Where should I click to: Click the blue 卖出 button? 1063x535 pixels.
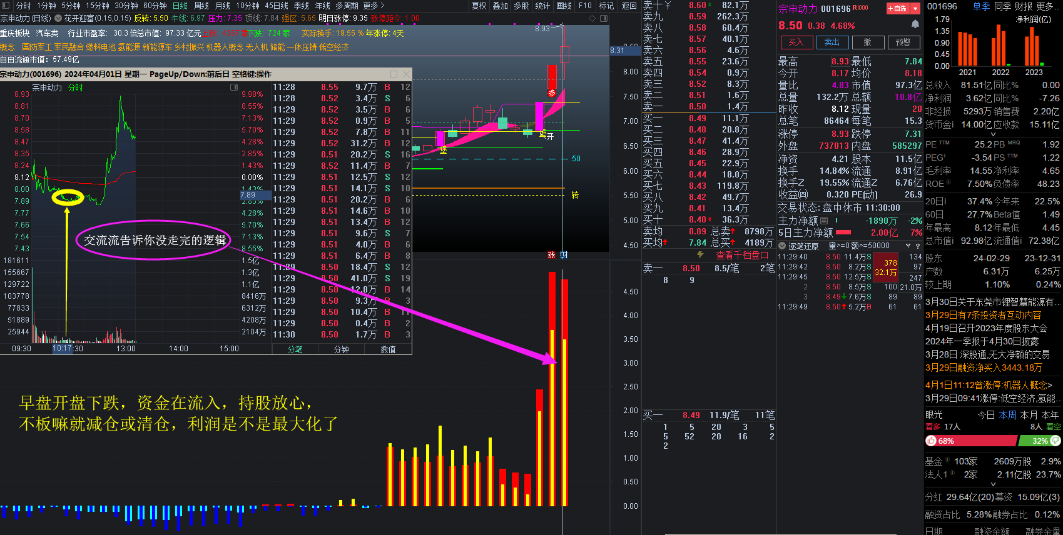point(832,42)
